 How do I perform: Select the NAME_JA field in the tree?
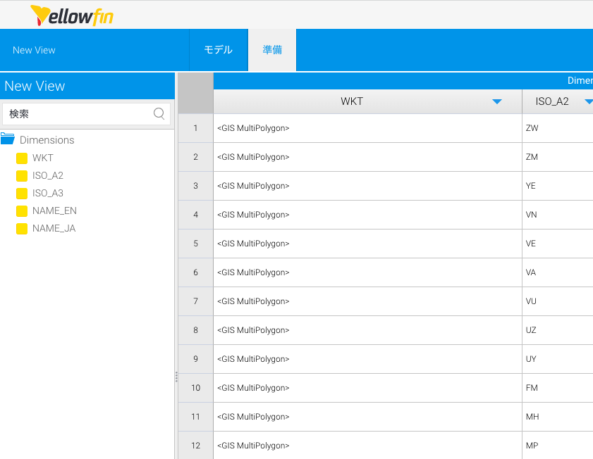pos(54,228)
